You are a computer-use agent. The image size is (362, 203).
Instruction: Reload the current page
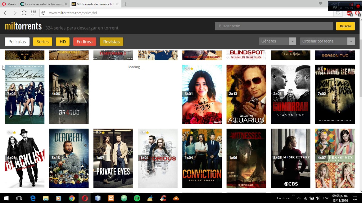(24, 13)
